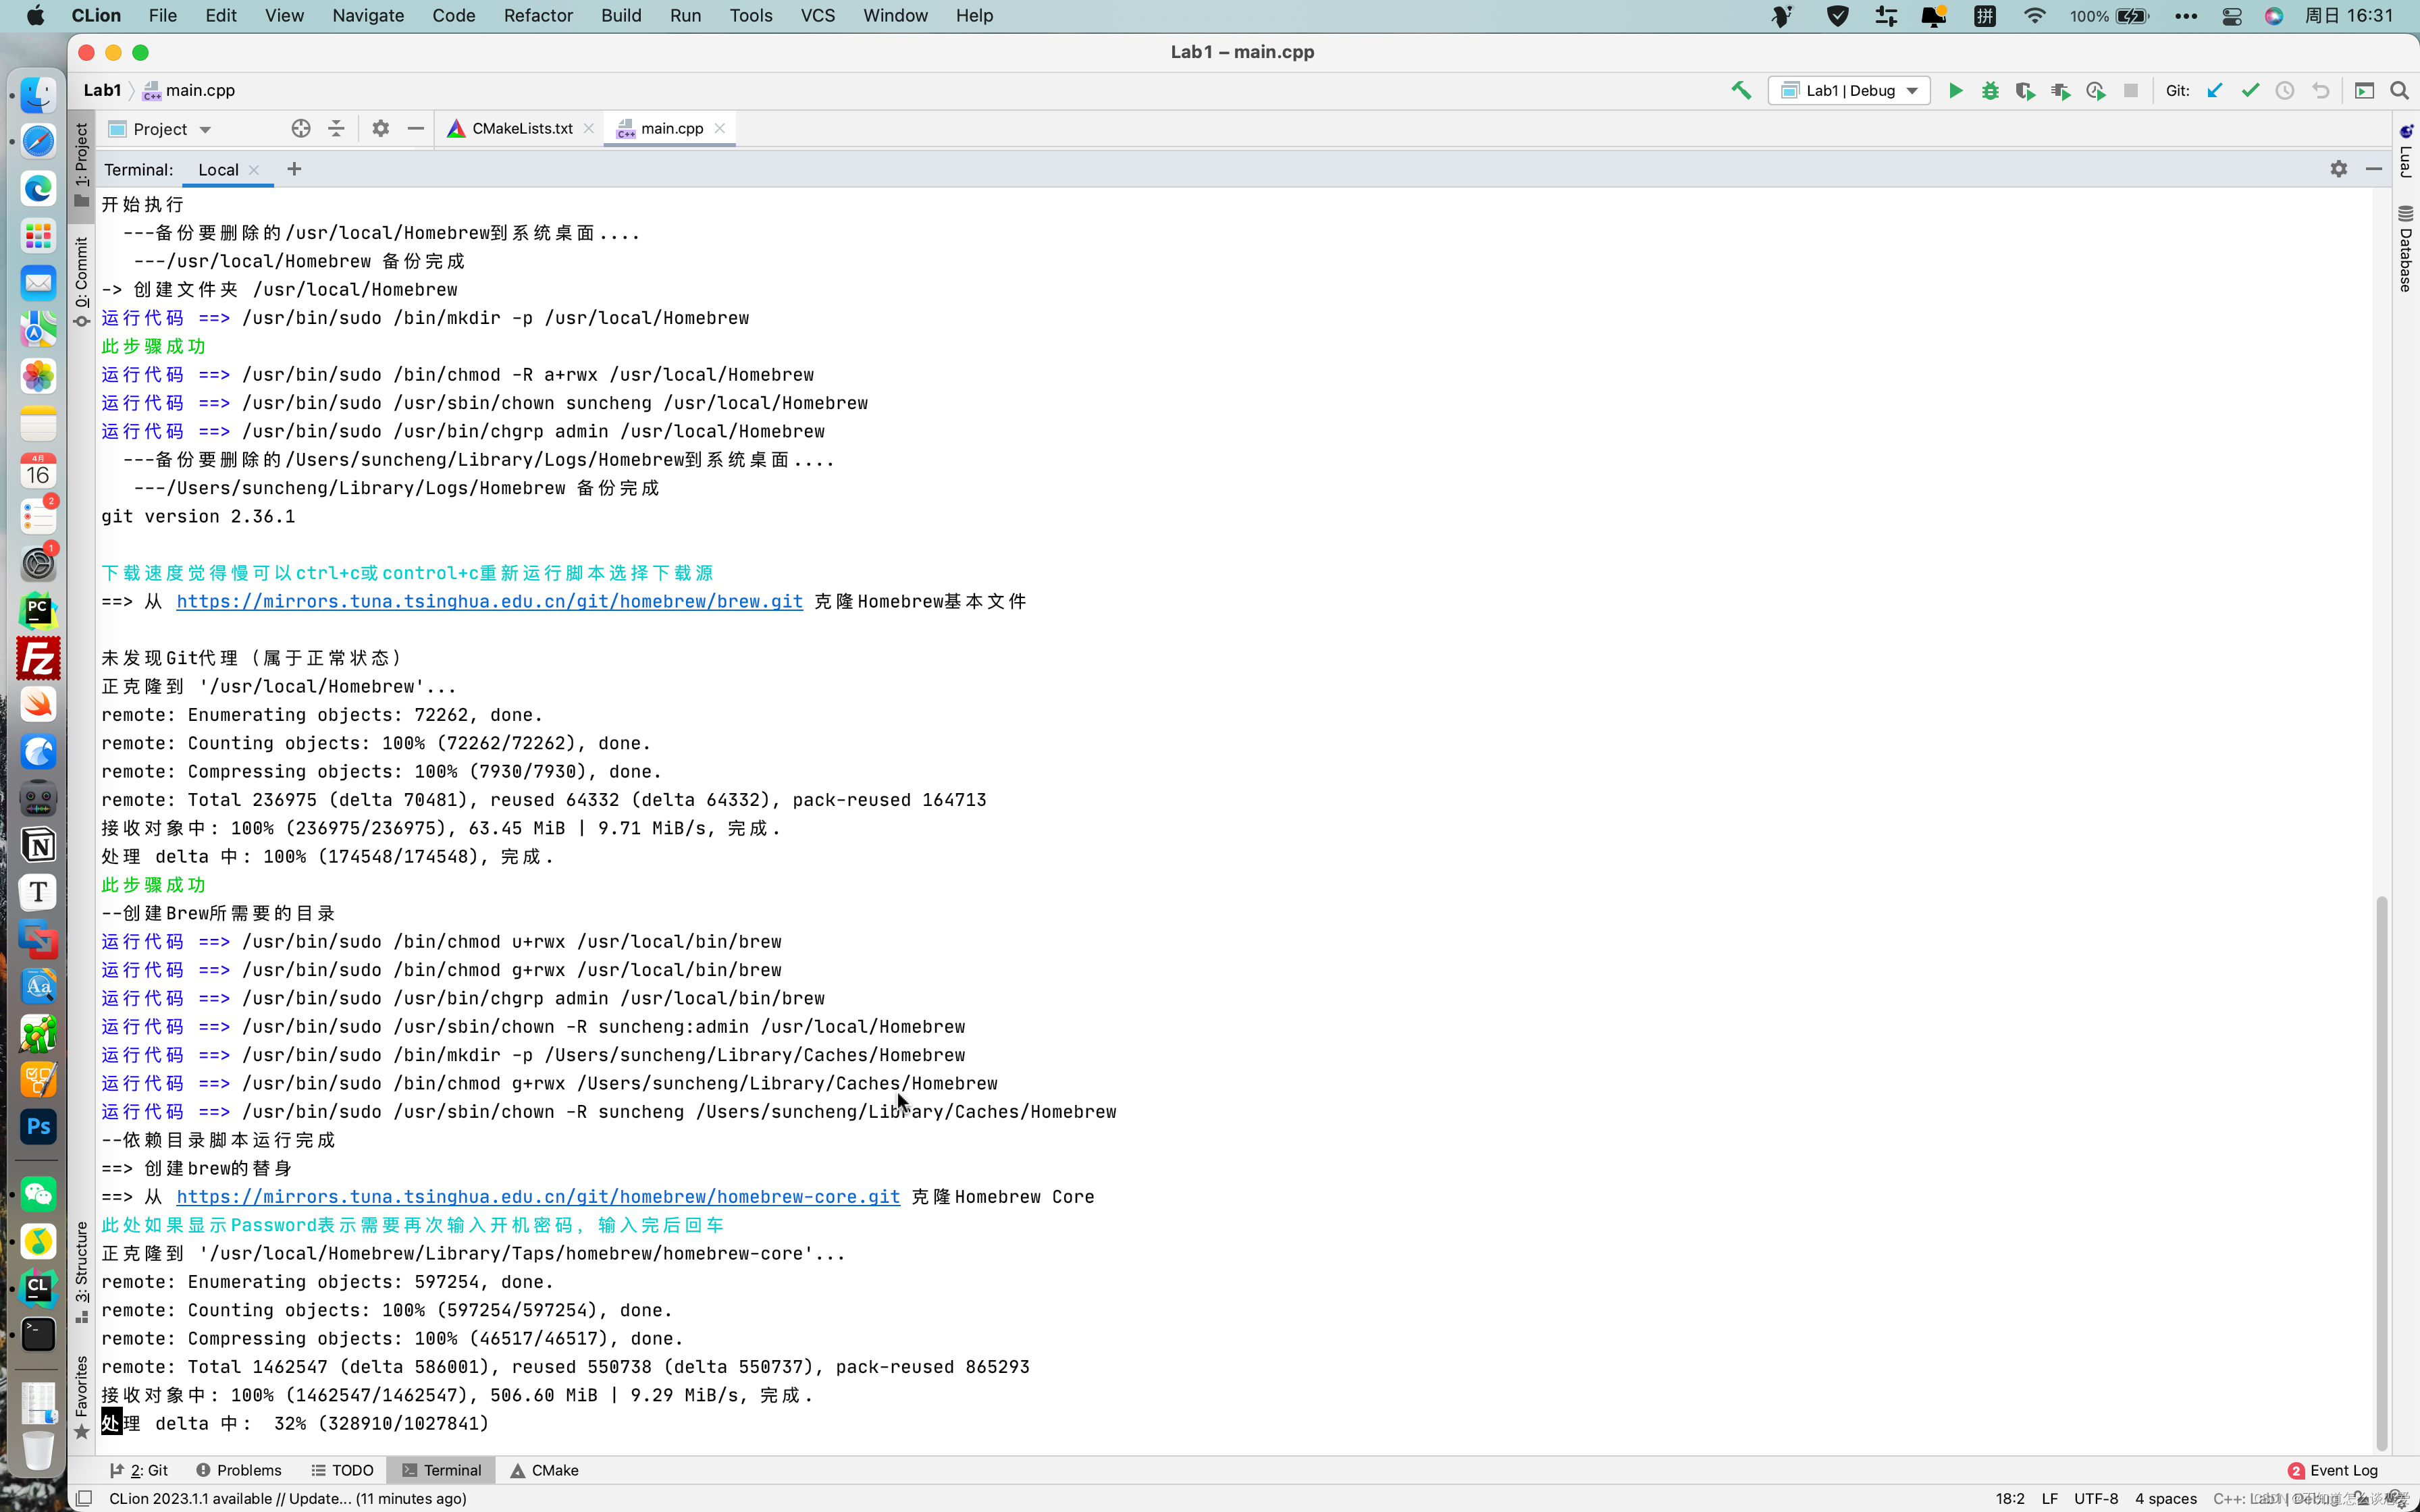Start debugging with the bug icon
The image size is (2420, 1512).
(1990, 91)
